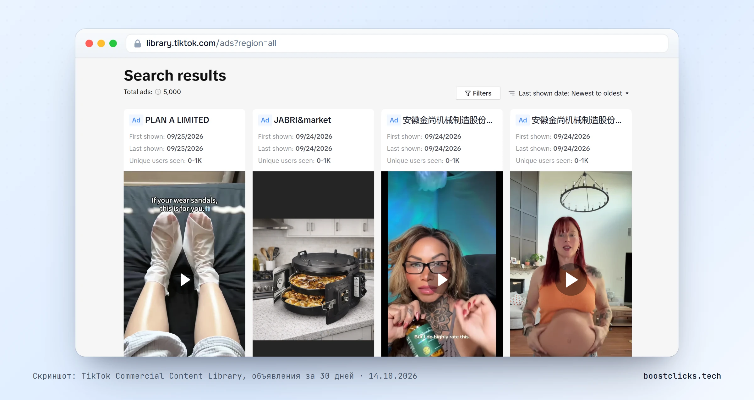Click PLAN A LIMITED Last shown 09/25/2026
The image size is (754, 400).
click(x=166, y=148)
